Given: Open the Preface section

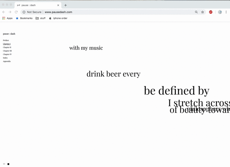Looking at the screenshot, I should coord(6,41).
